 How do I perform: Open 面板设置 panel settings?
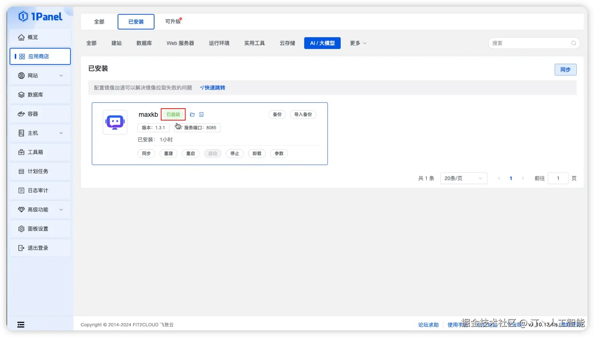[x=40, y=229]
